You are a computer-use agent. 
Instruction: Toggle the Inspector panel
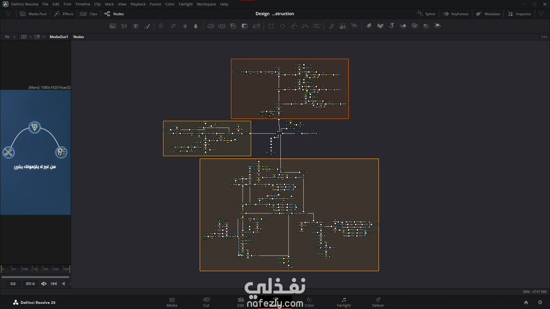pyautogui.click(x=520, y=14)
